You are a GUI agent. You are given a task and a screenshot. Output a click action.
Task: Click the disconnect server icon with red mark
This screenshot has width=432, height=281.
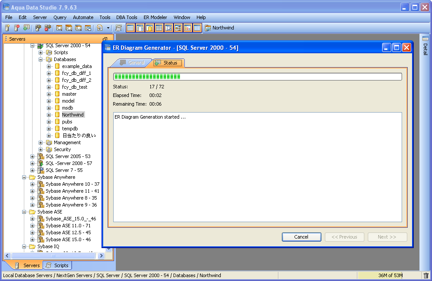point(48,28)
